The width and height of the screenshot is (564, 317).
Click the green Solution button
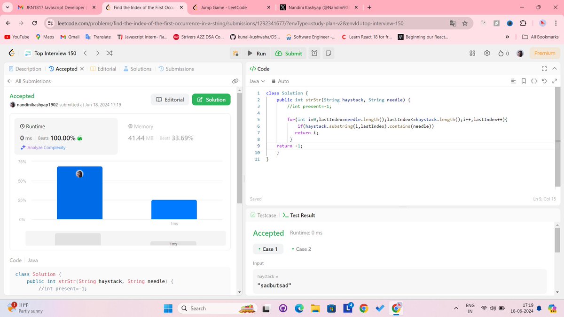click(211, 100)
